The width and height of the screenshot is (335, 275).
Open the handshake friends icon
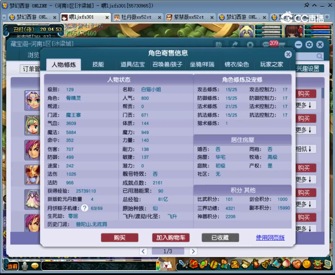(x=297, y=264)
